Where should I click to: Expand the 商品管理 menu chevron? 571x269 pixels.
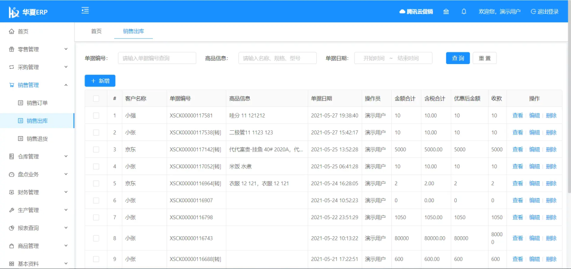click(66, 245)
